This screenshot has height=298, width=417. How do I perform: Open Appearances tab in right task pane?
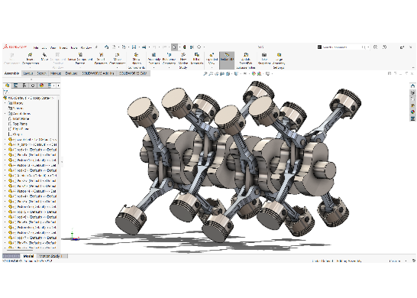(412, 112)
